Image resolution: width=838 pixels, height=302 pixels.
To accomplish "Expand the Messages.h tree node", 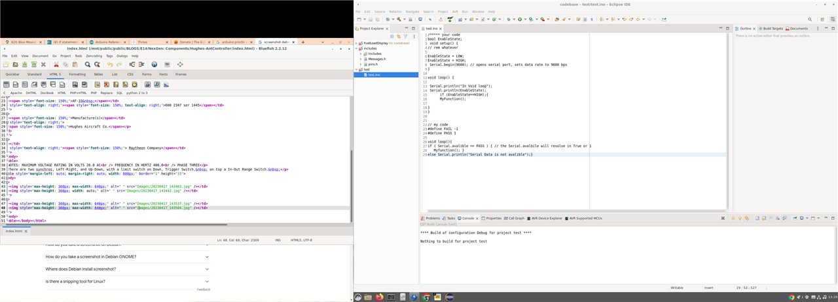I will click(361, 59).
